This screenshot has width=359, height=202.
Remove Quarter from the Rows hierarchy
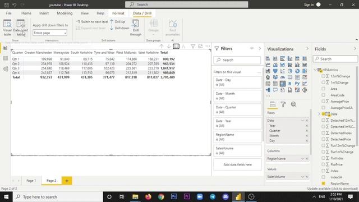(x=307, y=131)
